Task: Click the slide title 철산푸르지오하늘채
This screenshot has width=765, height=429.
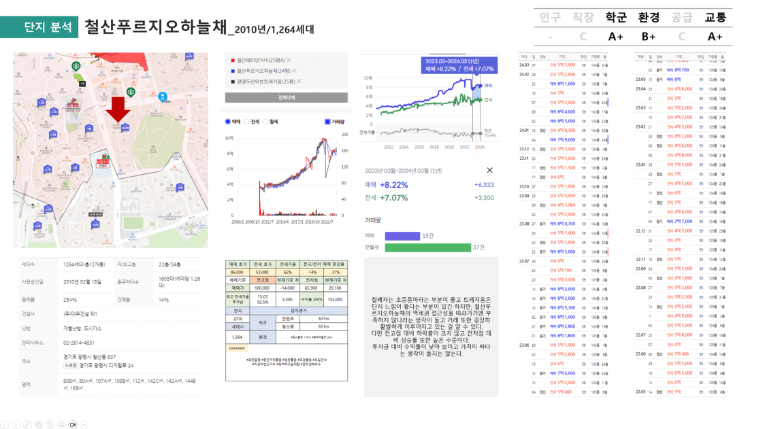Action: pyautogui.click(x=156, y=27)
